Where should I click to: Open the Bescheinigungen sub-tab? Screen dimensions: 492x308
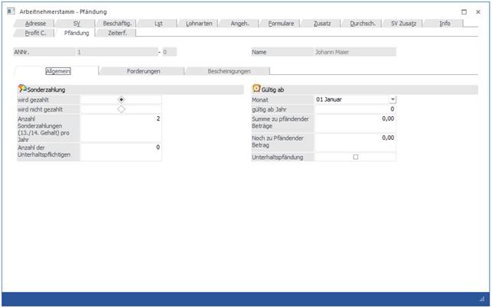228,71
